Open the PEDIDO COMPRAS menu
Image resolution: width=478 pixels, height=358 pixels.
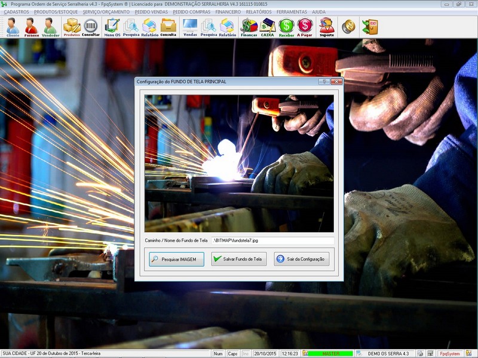(191, 12)
